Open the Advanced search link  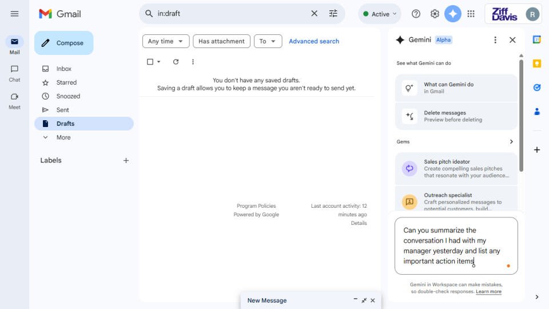click(x=314, y=41)
